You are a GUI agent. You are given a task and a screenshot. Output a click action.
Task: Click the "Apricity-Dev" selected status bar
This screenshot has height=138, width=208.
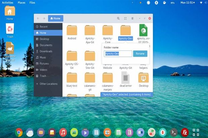tap(127, 94)
